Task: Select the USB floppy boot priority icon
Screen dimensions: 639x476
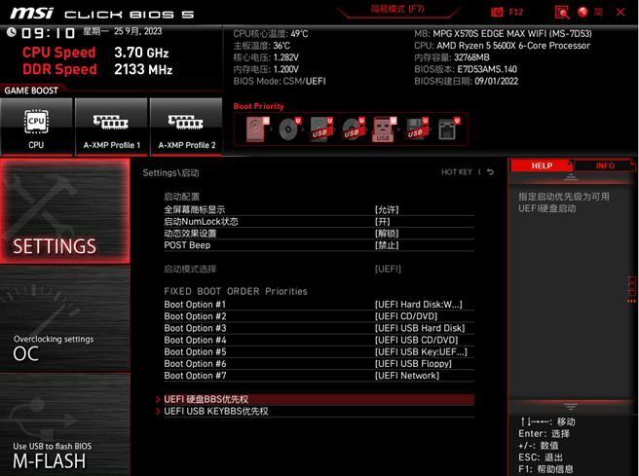Action: tap(417, 129)
